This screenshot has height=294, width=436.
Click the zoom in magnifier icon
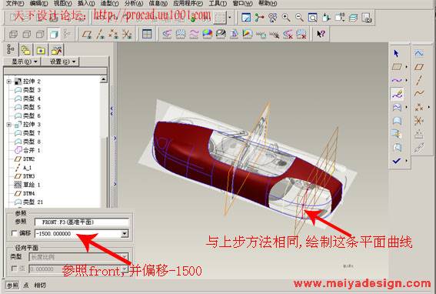[x=286, y=18]
